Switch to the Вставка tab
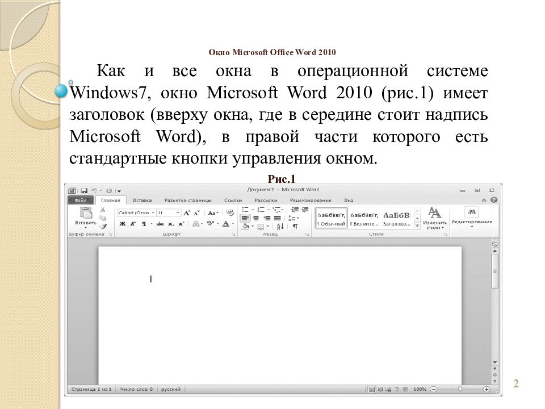This screenshot has width=545, height=409. pos(142,201)
